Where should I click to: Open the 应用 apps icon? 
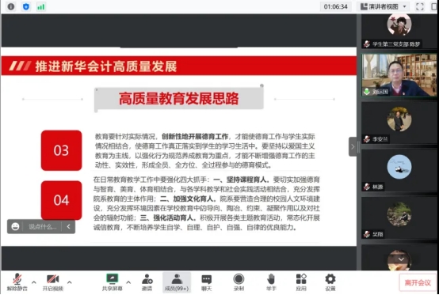(x=301, y=282)
